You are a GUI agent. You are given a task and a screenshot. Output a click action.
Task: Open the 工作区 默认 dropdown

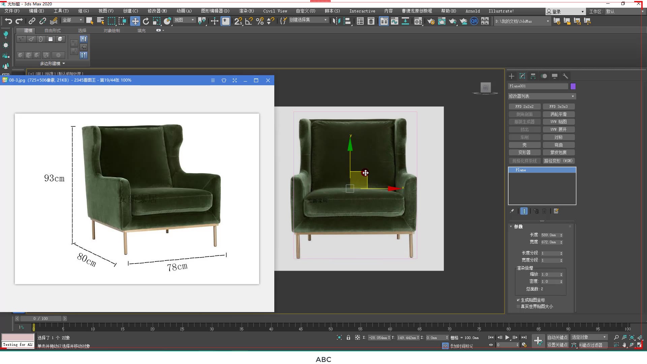pos(624,11)
